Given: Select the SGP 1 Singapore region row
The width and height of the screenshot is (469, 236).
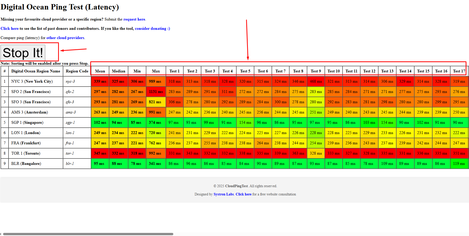Looking at the screenshot, I should (26, 122).
